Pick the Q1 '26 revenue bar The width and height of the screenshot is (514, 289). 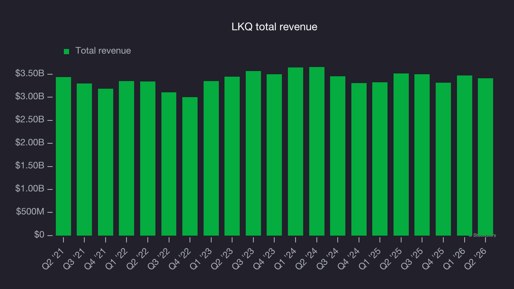tap(465, 155)
